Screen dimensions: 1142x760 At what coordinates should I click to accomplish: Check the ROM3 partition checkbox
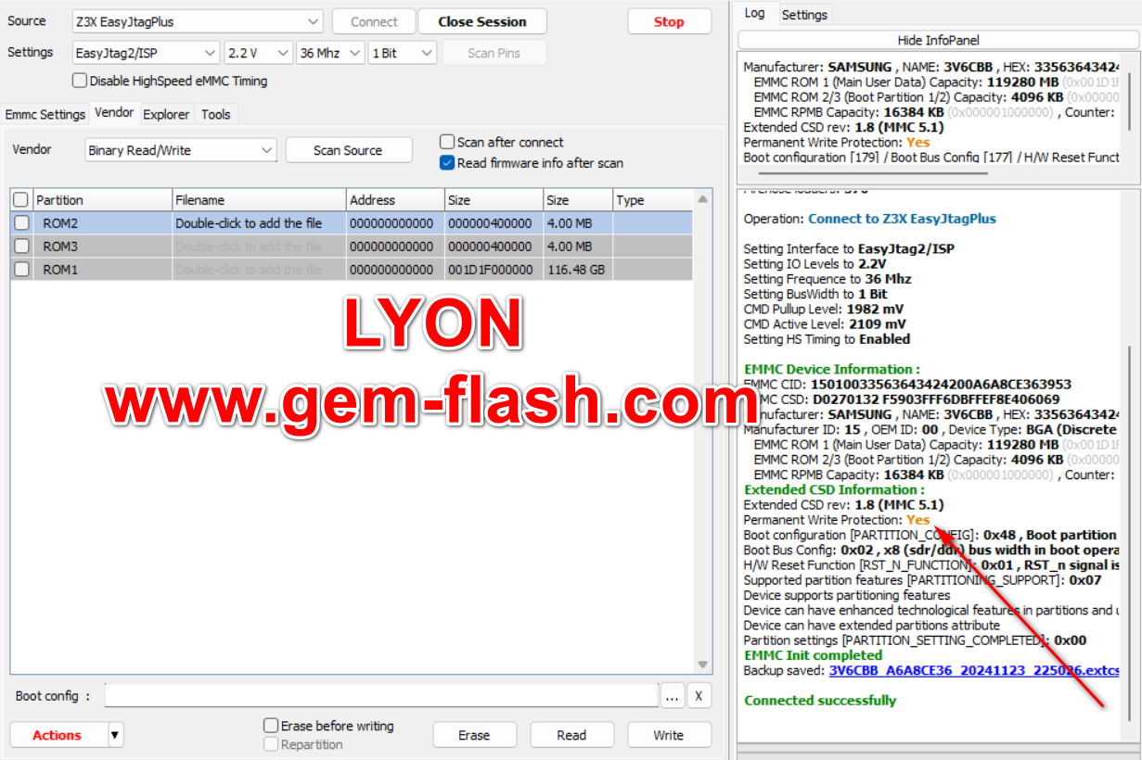point(20,247)
